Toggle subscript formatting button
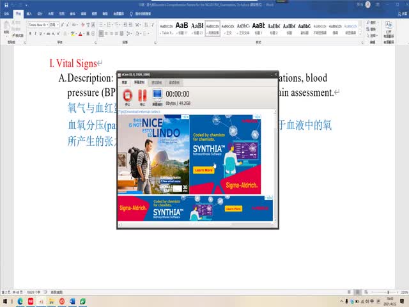Image resolution: width=409 pixels, height=307 pixels. pos(54,34)
